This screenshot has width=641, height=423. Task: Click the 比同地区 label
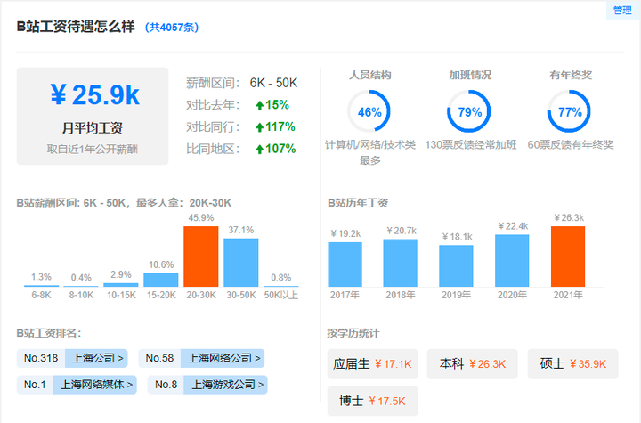tap(213, 149)
